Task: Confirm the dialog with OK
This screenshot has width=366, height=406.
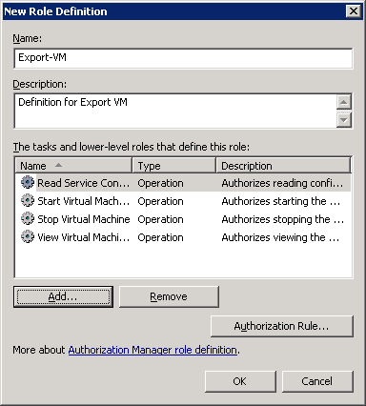Action: point(240,381)
